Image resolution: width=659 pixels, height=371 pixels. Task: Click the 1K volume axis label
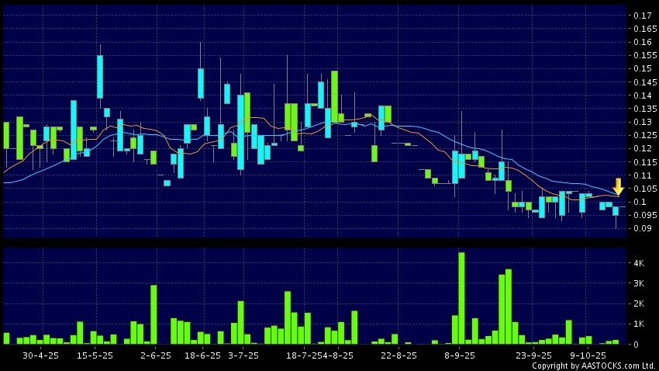click(x=640, y=324)
